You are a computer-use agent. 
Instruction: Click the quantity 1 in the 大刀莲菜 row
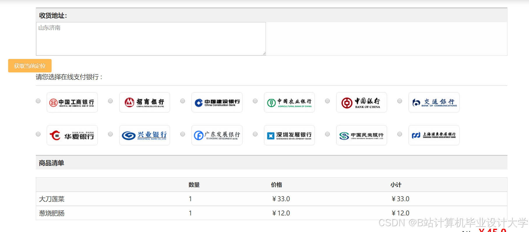tap(190, 199)
